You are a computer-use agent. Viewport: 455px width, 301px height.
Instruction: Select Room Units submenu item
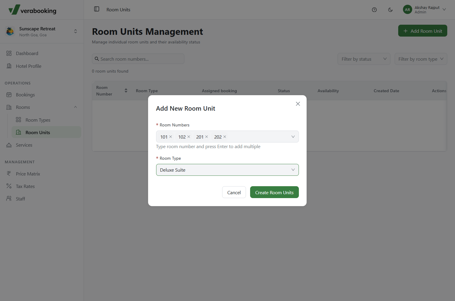coord(46,132)
